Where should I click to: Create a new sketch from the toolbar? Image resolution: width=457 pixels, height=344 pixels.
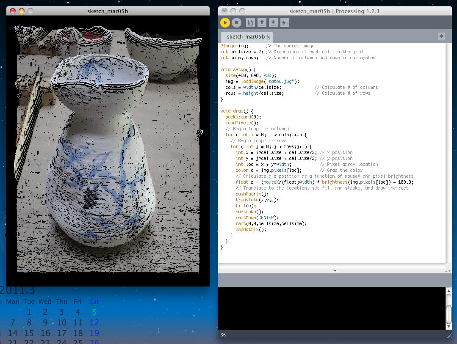251,22
